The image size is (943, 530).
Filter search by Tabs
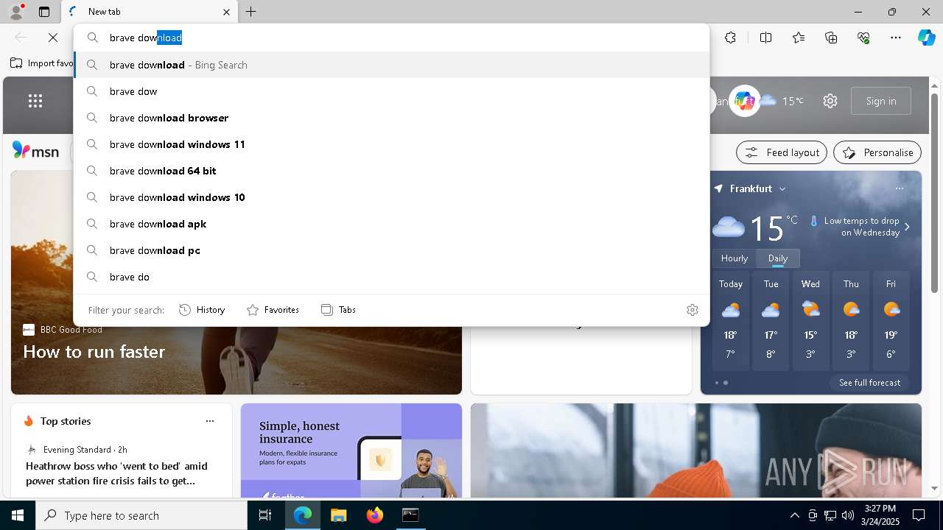(x=338, y=310)
